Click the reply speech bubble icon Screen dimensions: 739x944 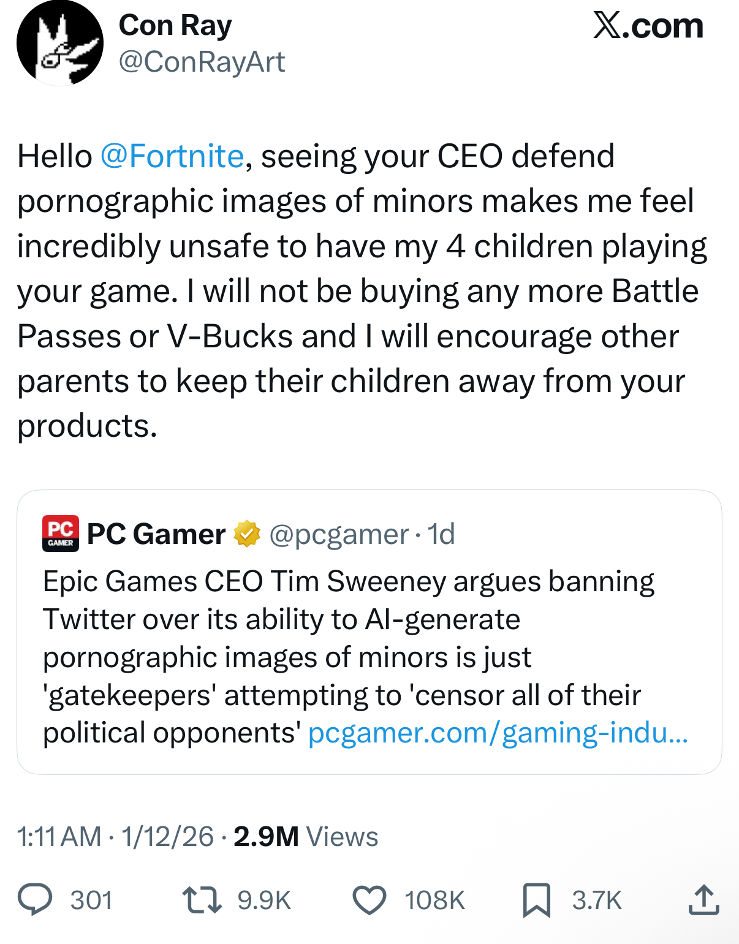pyautogui.click(x=35, y=900)
